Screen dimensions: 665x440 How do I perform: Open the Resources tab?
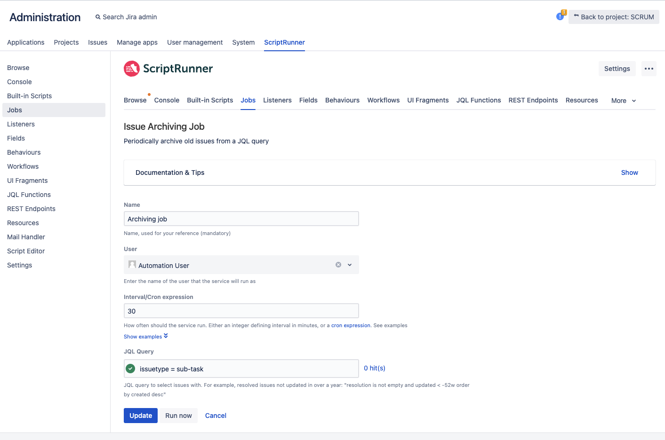(x=582, y=100)
